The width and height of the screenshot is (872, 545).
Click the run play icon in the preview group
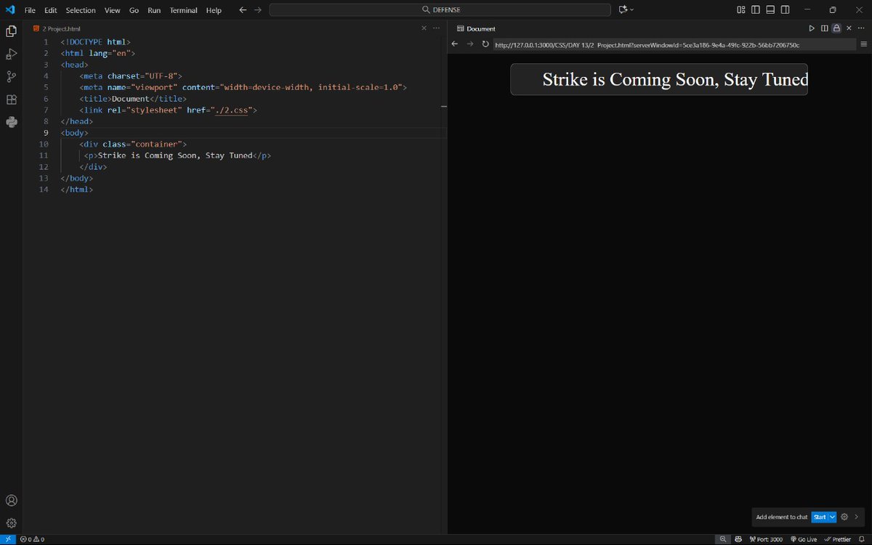click(x=812, y=28)
